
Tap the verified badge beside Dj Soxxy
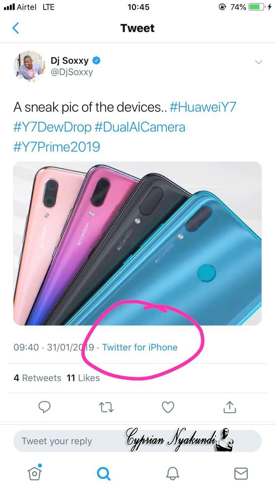pyautogui.click(x=97, y=60)
